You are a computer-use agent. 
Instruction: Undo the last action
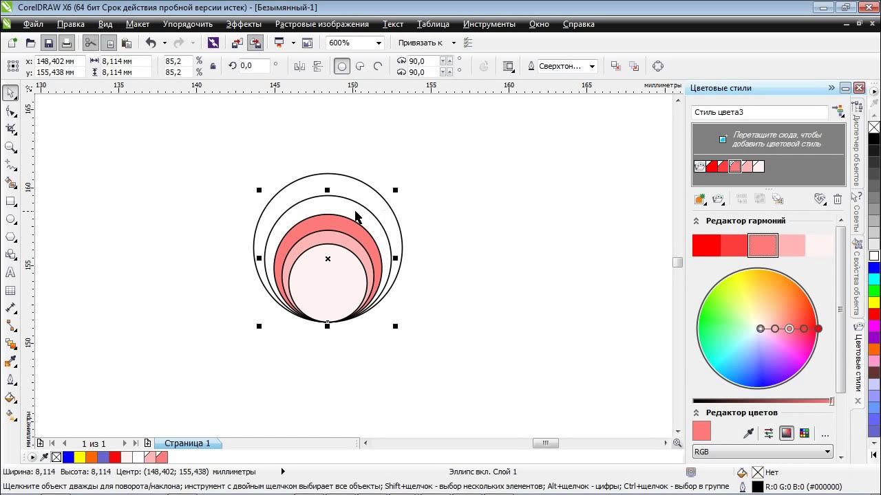tap(151, 43)
